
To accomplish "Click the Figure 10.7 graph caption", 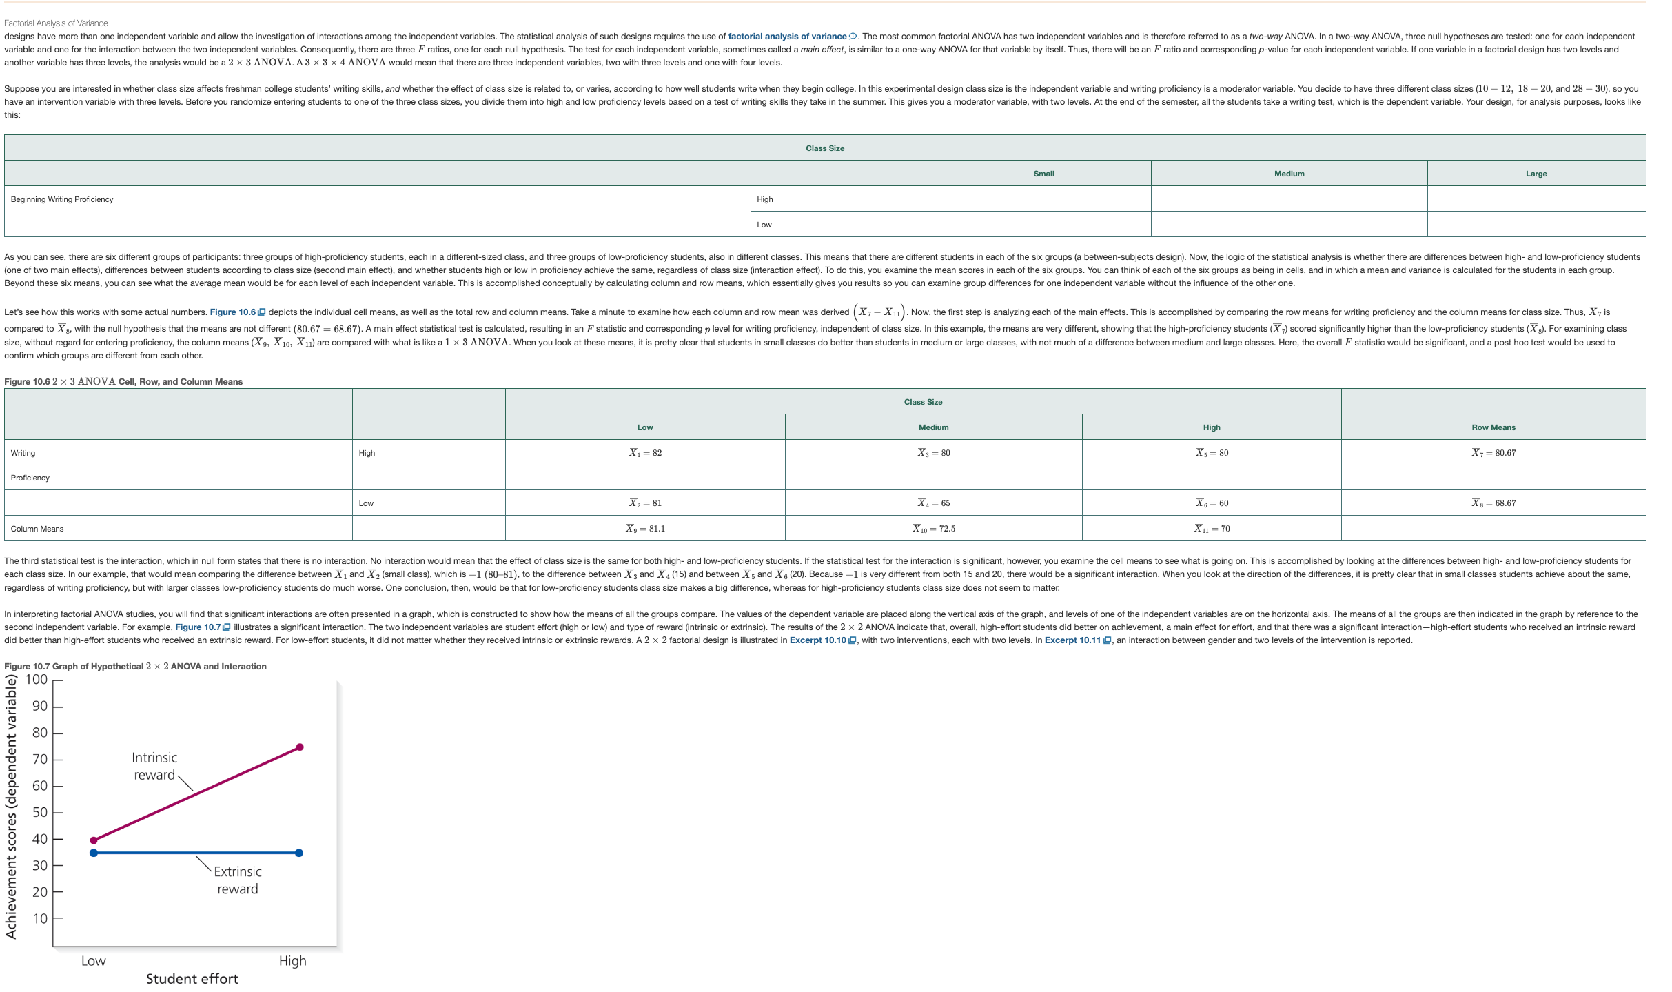I will (135, 667).
